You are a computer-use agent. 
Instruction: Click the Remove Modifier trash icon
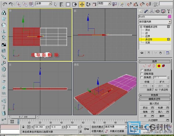pyautogui.click(x=160, y=53)
